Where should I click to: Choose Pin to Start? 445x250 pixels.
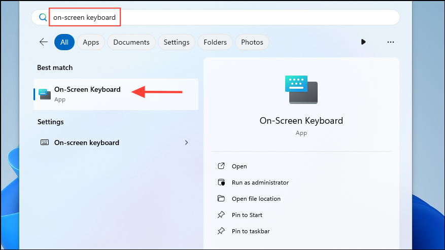point(247,215)
